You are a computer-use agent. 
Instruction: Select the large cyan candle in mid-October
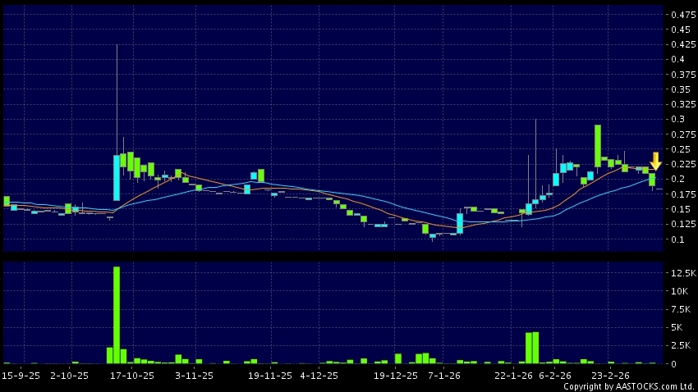(x=117, y=178)
